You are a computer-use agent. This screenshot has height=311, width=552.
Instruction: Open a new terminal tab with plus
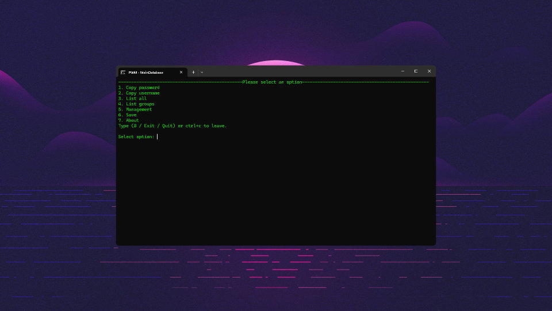pyautogui.click(x=193, y=72)
